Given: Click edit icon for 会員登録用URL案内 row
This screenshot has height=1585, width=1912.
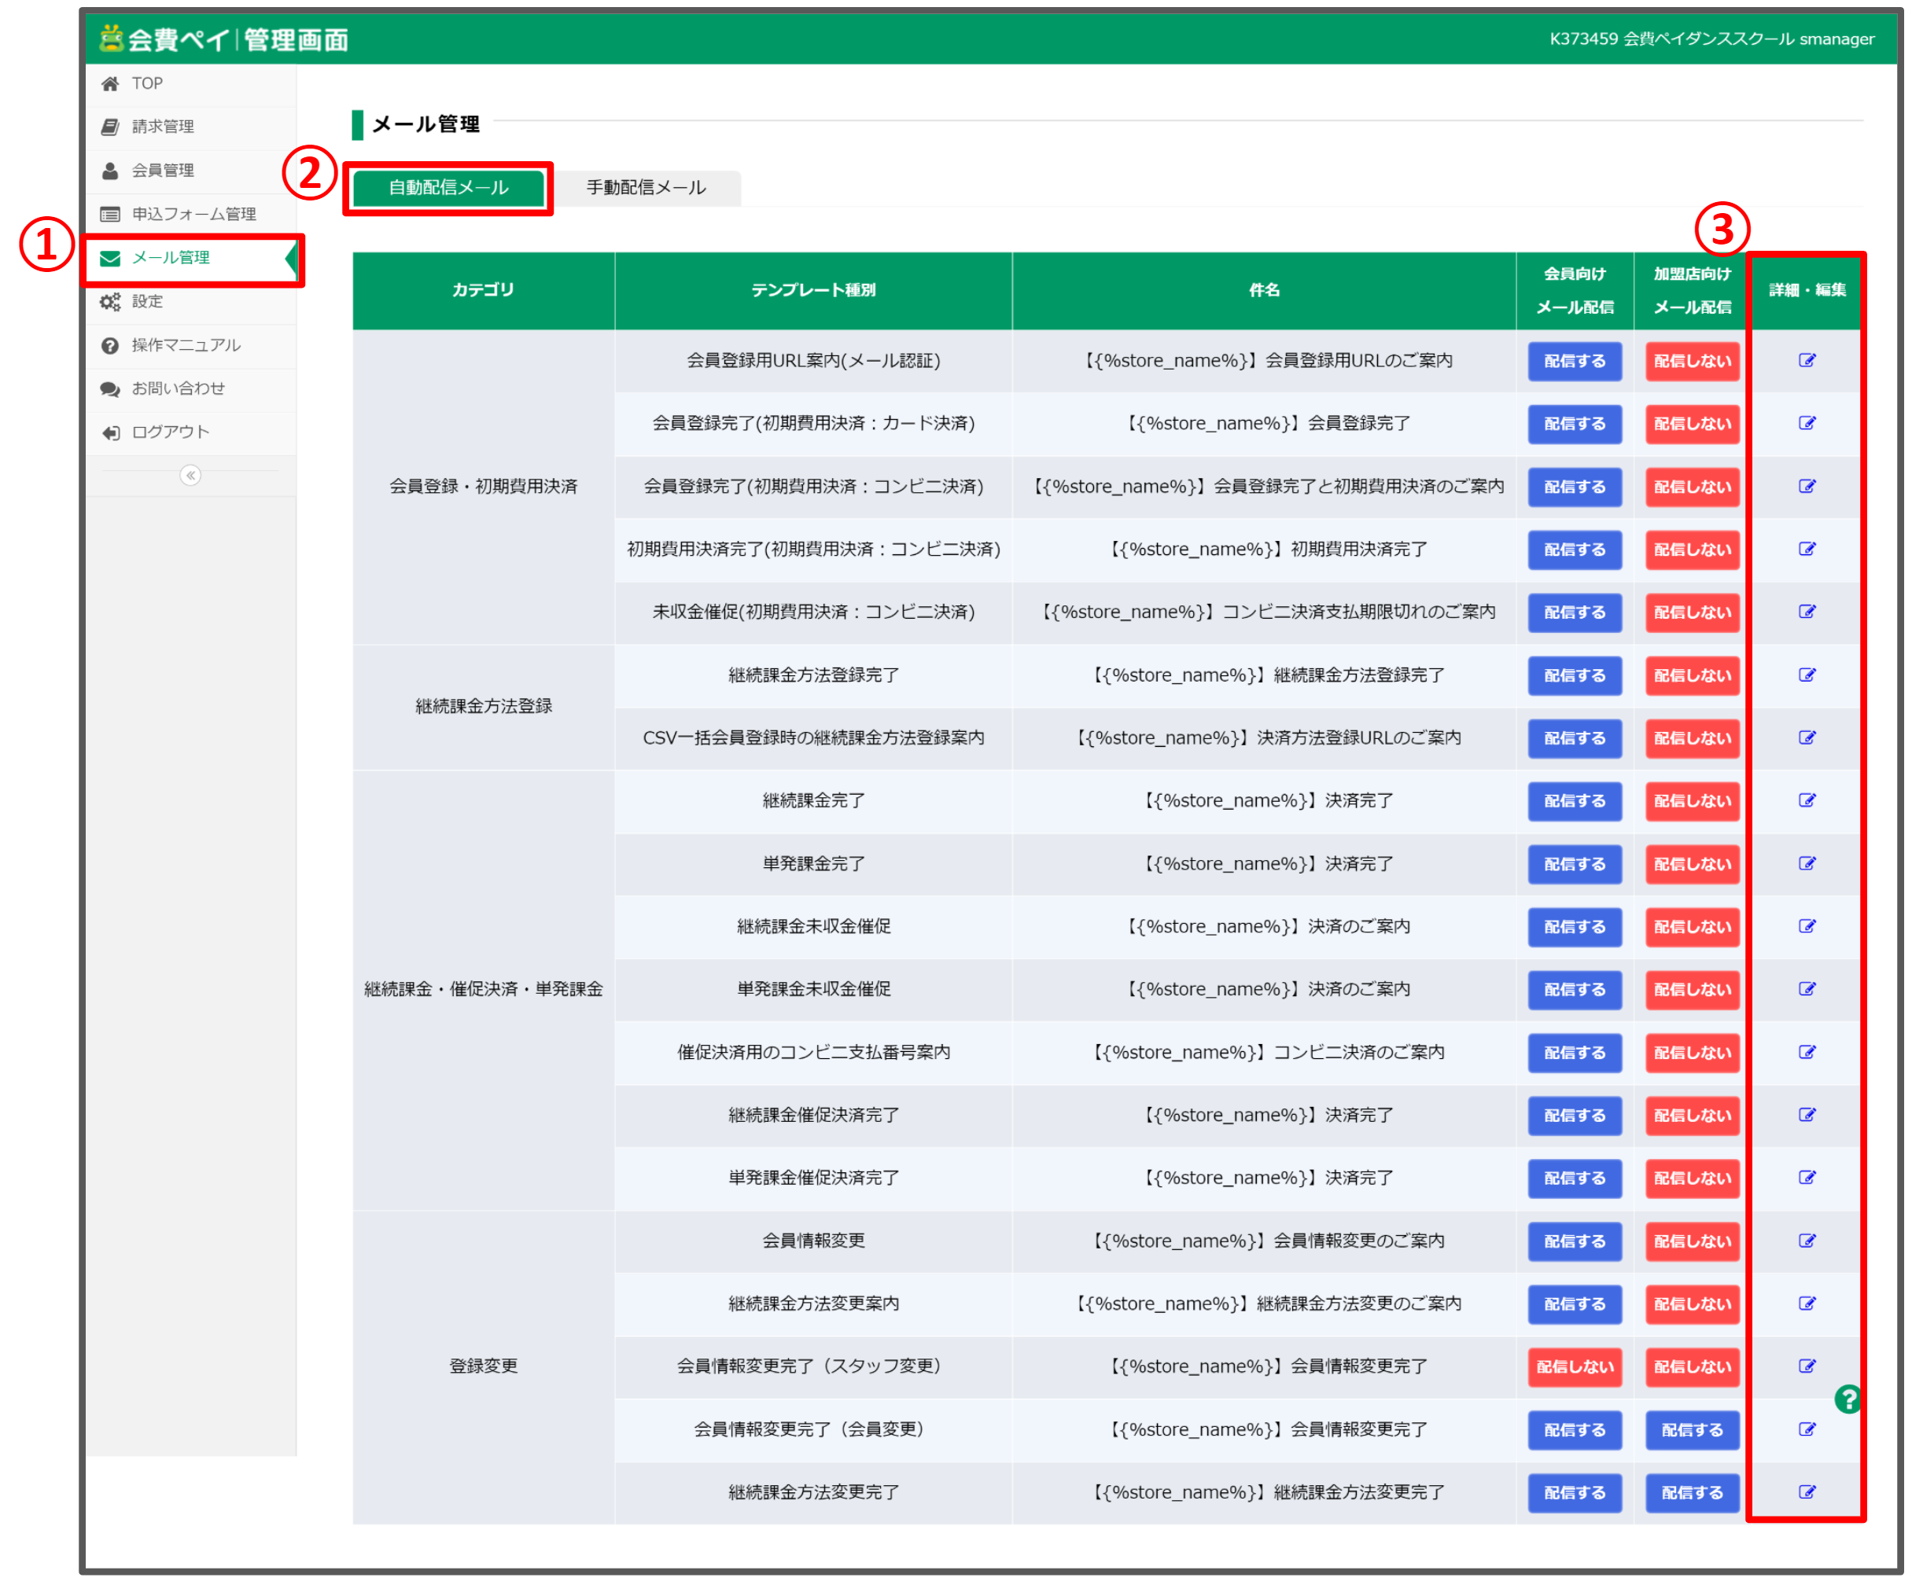Looking at the screenshot, I should point(1807,360).
